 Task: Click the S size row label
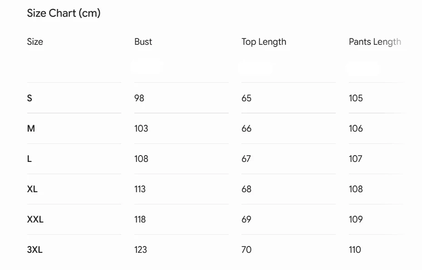pos(29,98)
